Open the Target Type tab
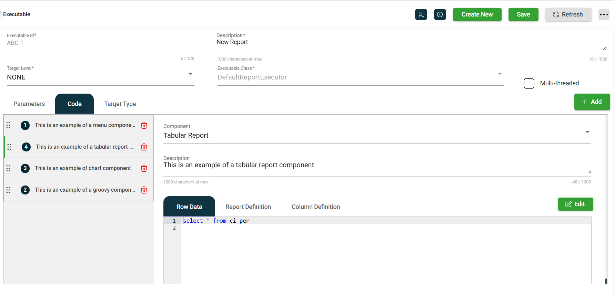 (120, 104)
